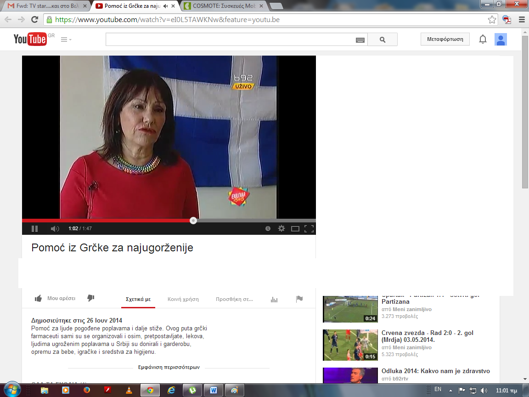Open VLC media player from taskbar
529x397 pixels.
pyautogui.click(x=129, y=391)
